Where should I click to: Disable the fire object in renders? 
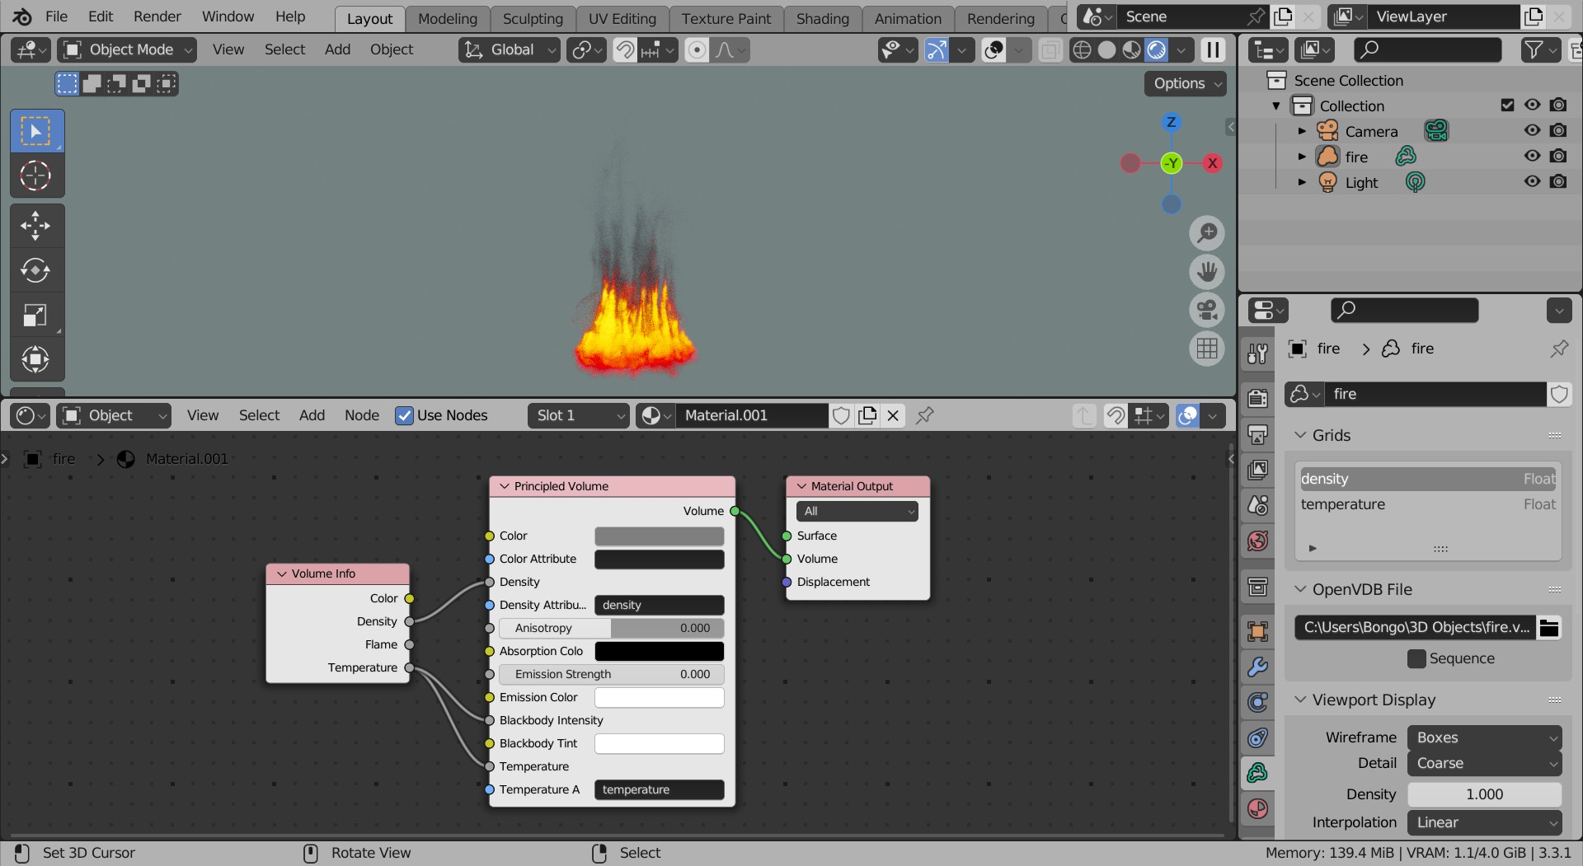click(1558, 156)
